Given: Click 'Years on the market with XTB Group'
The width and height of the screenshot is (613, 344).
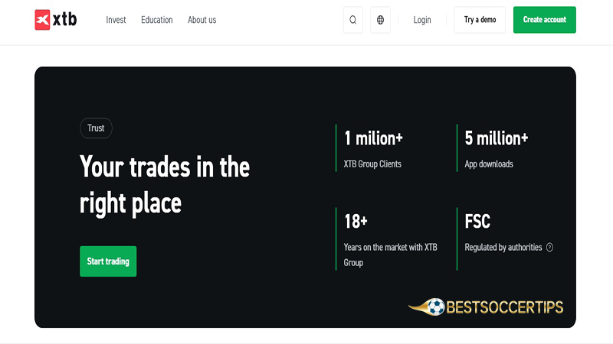Looking at the screenshot, I should [391, 255].
